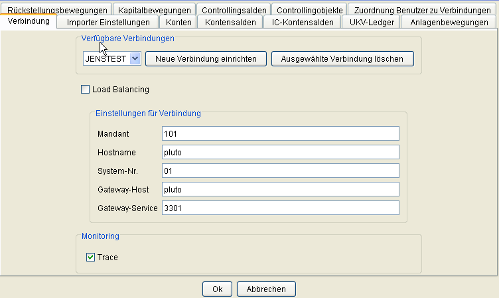Focus the Mandant input field
Viewport: 499px width, 298px height.
281,133
